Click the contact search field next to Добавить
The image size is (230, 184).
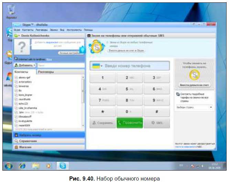tap(61, 65)
